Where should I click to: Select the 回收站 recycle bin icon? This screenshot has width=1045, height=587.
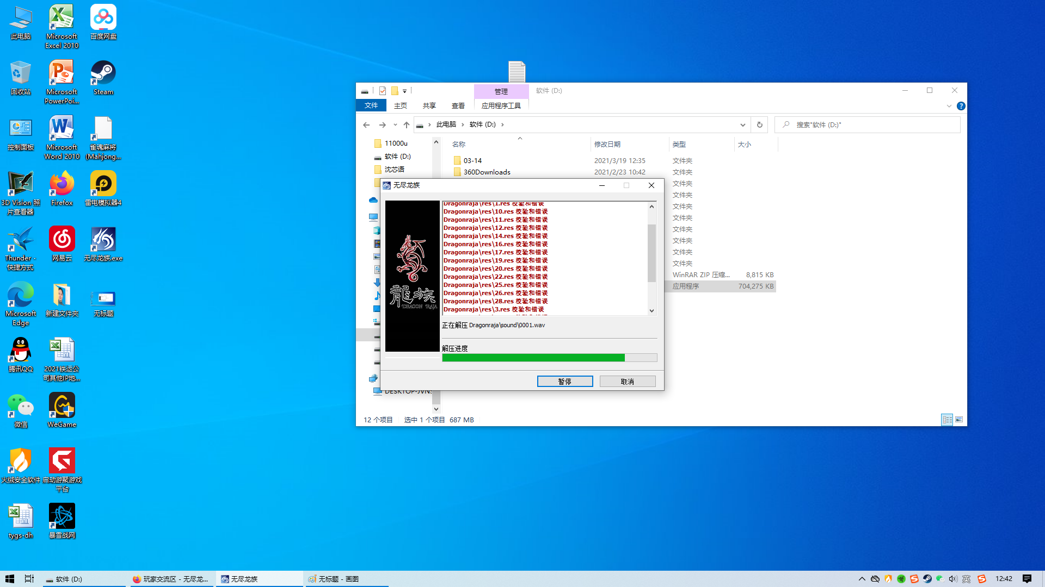pos(21,78)
